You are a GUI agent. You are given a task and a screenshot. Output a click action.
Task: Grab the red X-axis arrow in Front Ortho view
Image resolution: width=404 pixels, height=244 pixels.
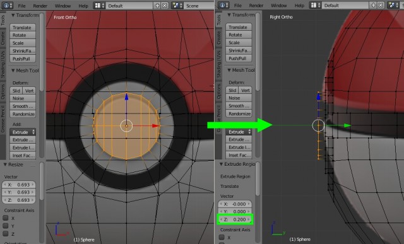click(156, 126)
